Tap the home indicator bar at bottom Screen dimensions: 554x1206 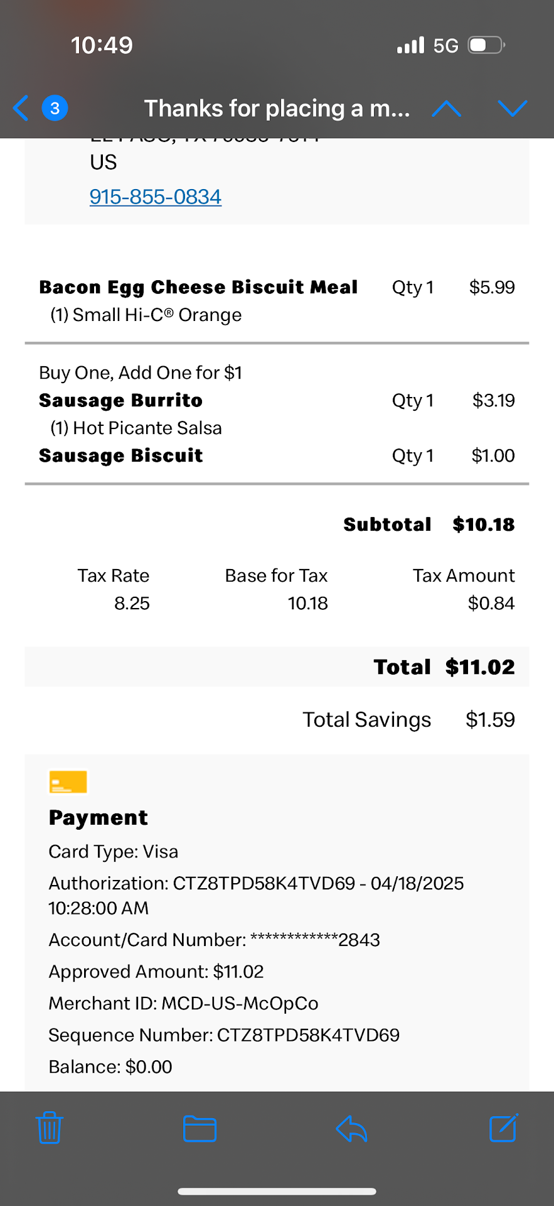277,1191
